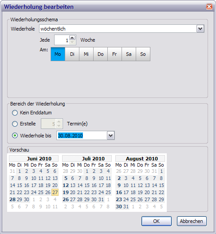216x234 pixels.
Task: Select bold August 16 in preview calendar
Action: pyautogui.click(x=119, y=192)
